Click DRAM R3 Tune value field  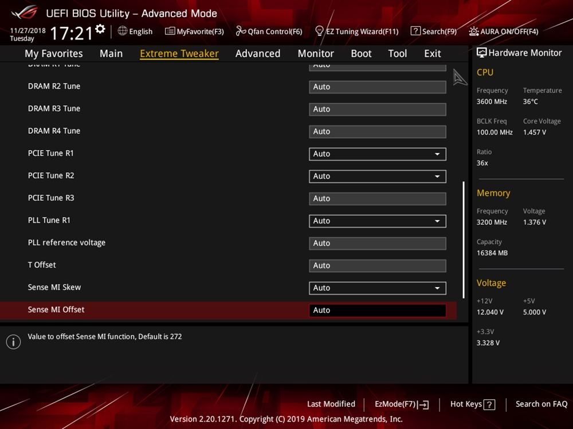pos(378,109)
